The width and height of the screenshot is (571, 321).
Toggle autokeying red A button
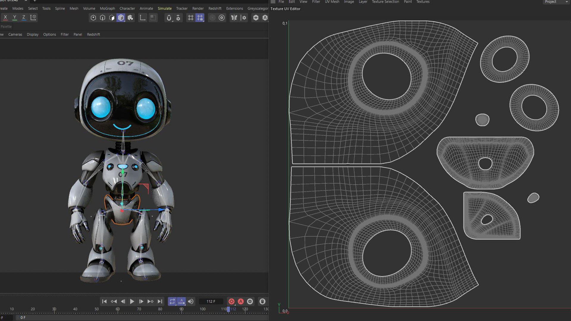[x=241, y=301]
